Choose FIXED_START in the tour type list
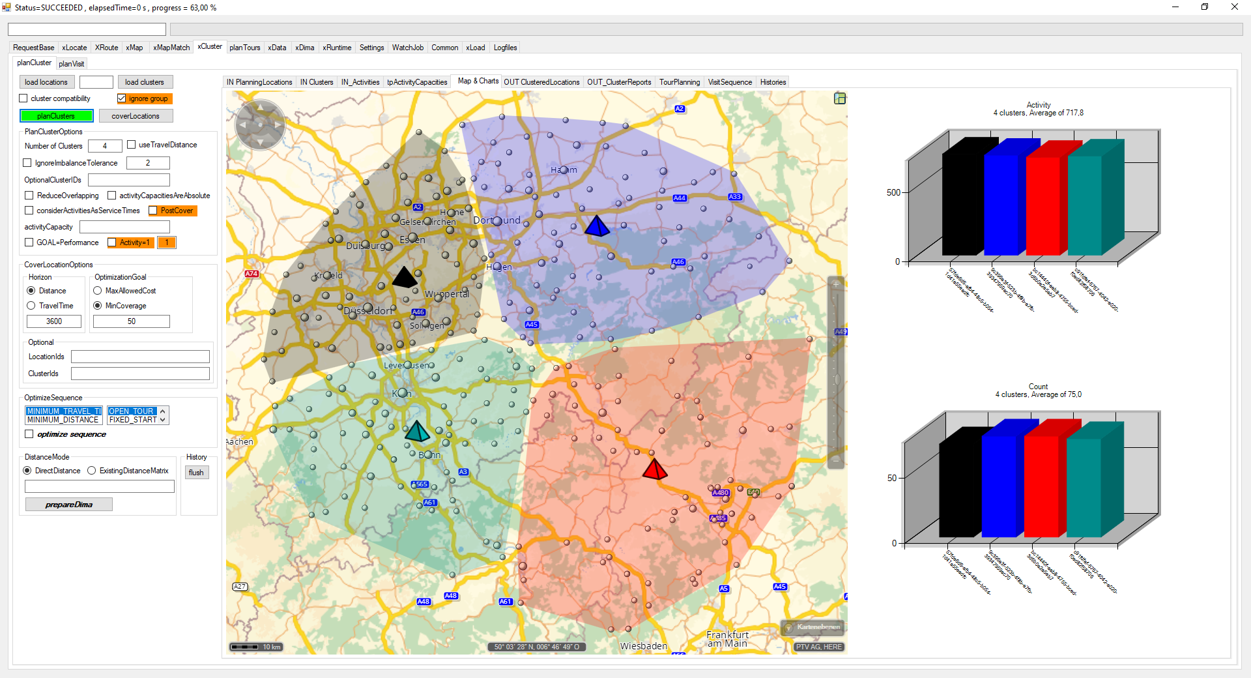This screenshot has height=678, width=1251. (x=133, y=420)
